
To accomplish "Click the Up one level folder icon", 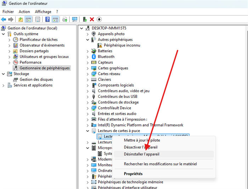I will (x=21, y=19).
